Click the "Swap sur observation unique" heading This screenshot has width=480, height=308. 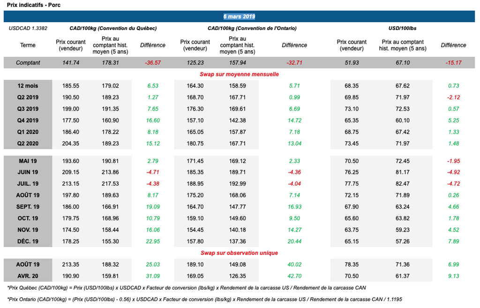pos(239,253)
